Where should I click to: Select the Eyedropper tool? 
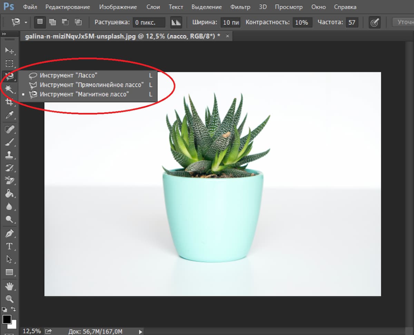tap(9, 115)
